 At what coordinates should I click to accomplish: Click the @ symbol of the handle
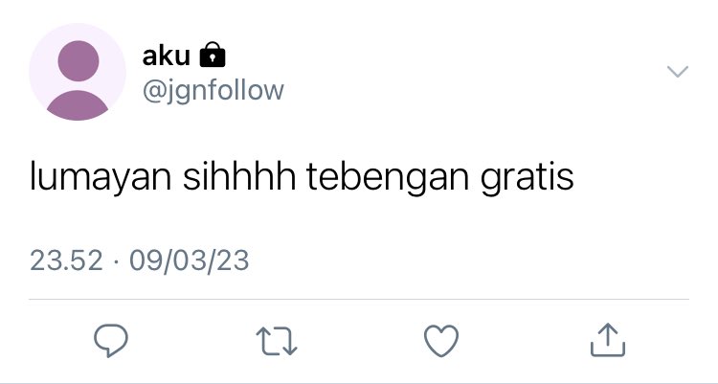152,91
